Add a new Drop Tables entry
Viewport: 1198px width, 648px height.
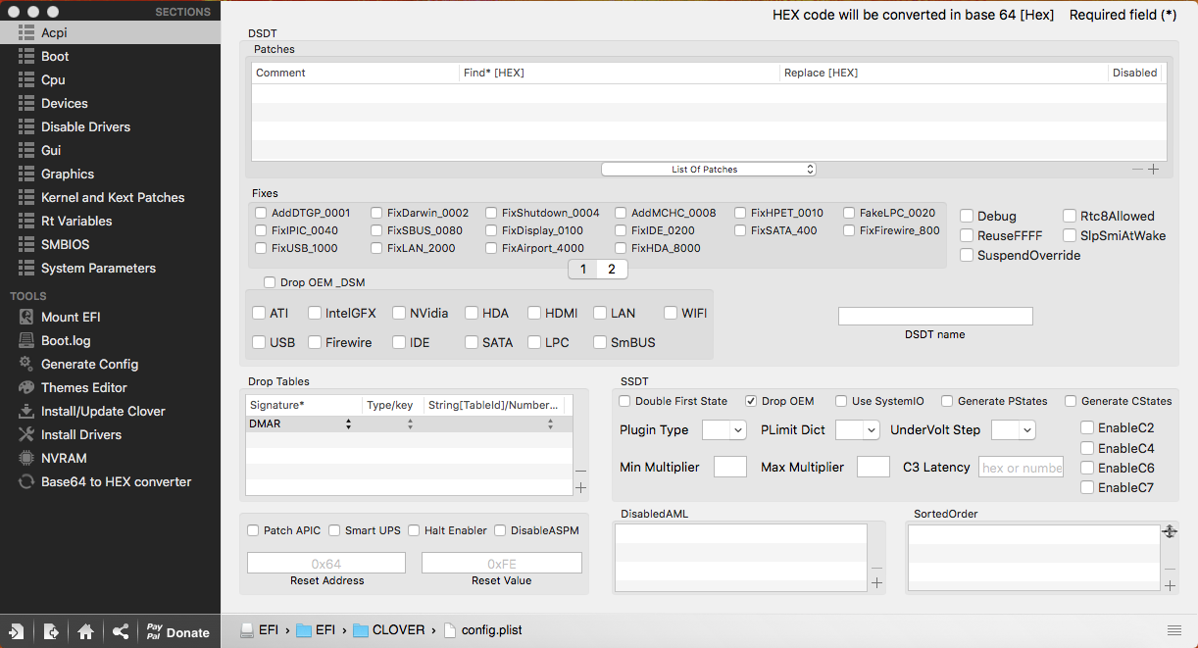coord(580,487)
